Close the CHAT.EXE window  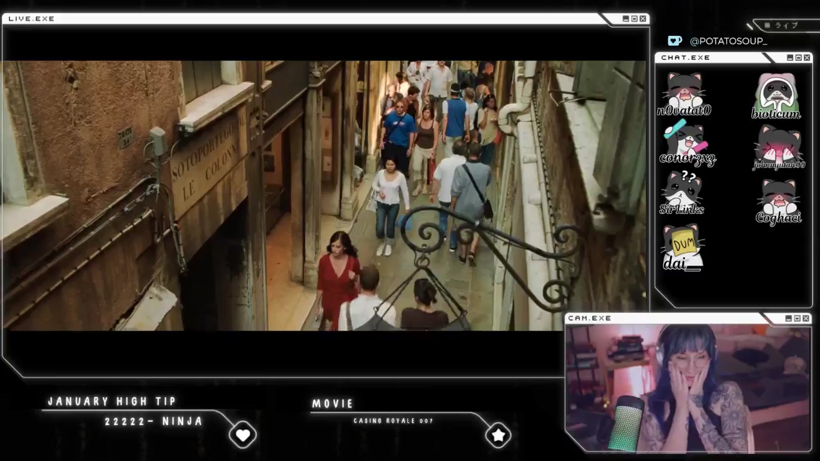click(x=807, y=58)
